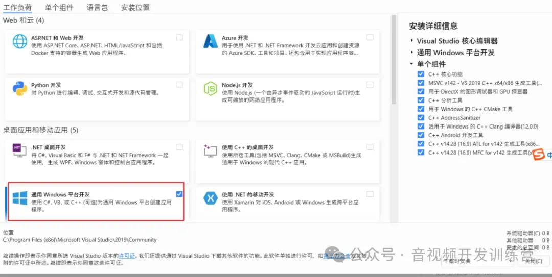Uncheck the C++ Android 开发工具 component
The image size is (552, 277).
click(420, 135)
